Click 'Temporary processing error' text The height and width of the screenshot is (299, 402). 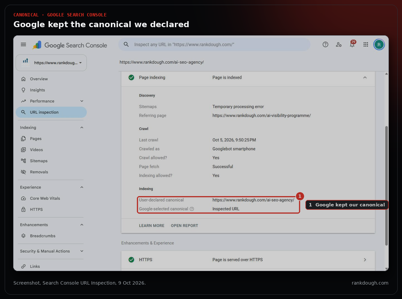click(238, 107)
